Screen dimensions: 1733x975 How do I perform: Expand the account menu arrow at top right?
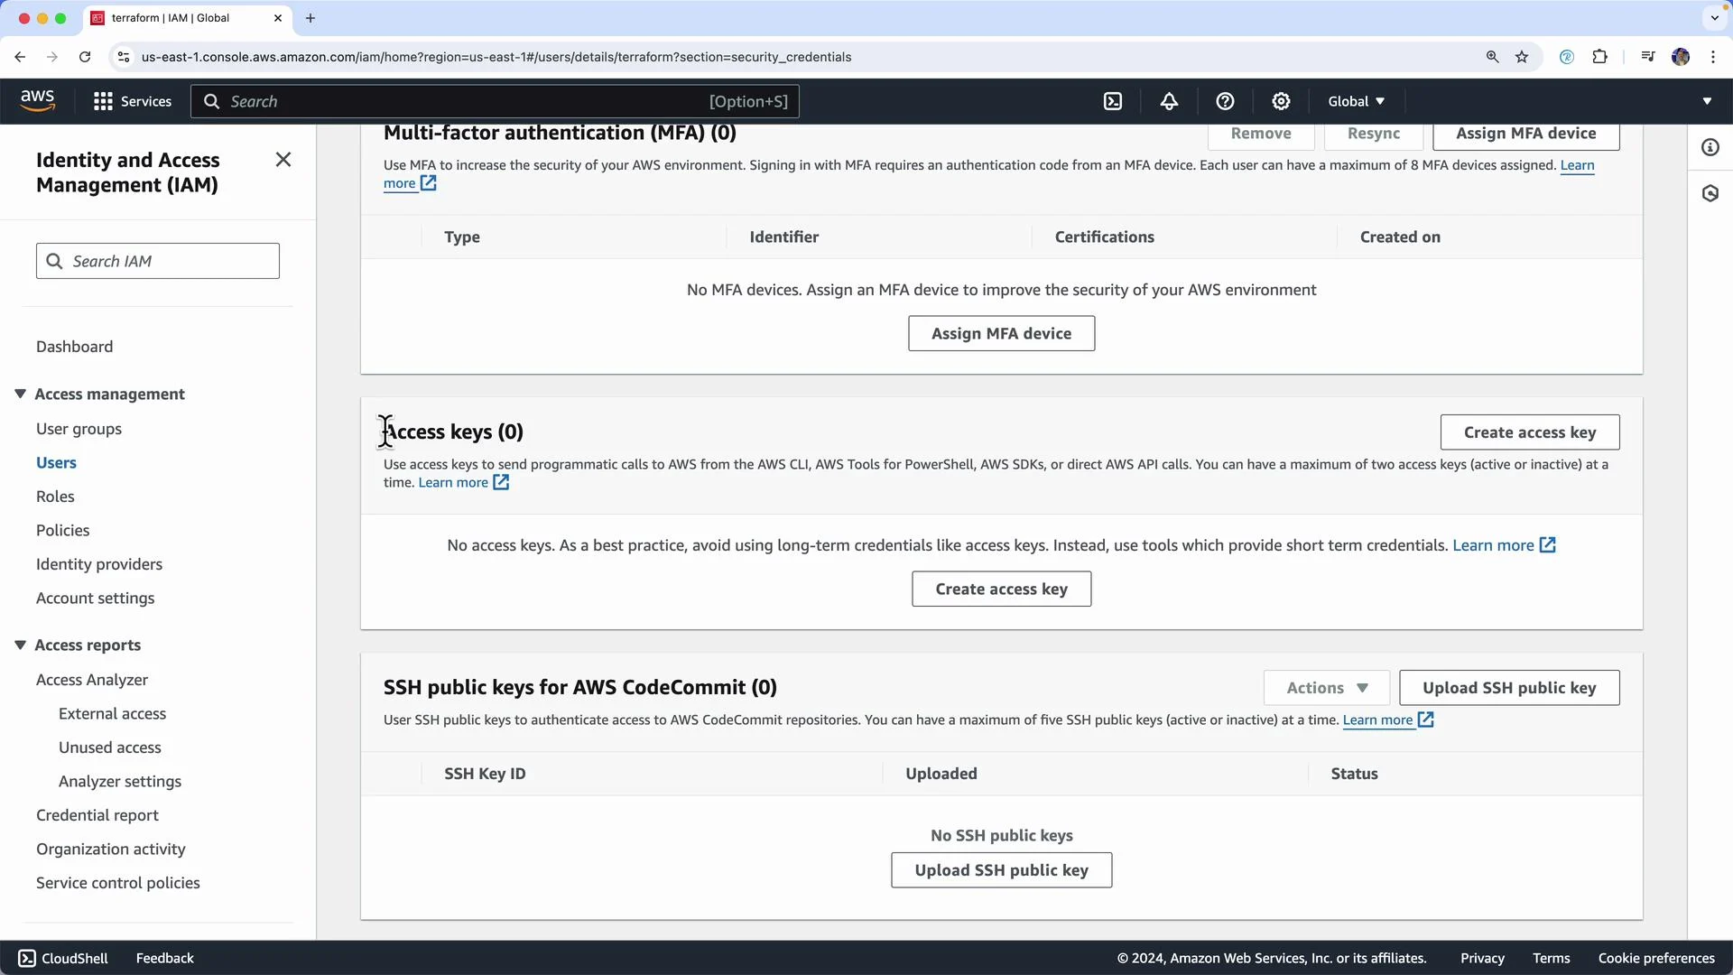pos(1707,101)
